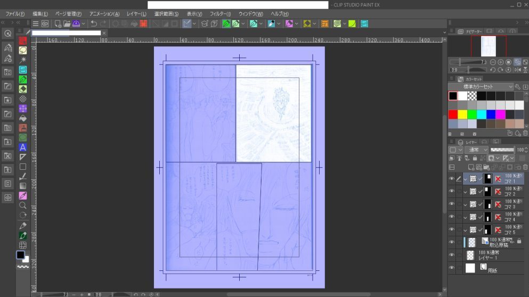Click the zoom-in button in the Navigator
The image size is (529, 297).
tap(500, 62)
